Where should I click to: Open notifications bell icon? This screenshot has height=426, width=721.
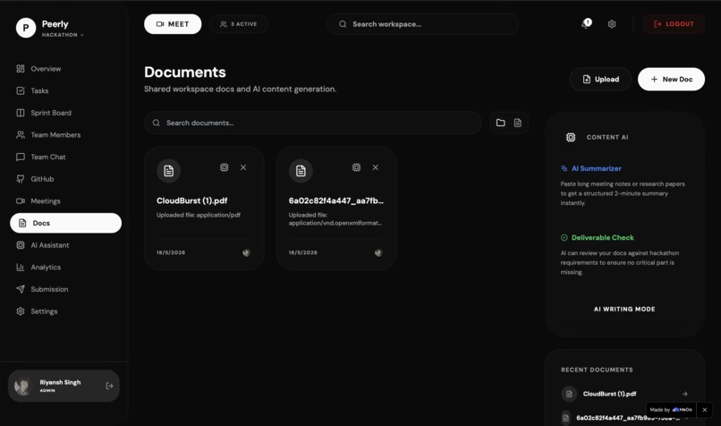[586, 23]
